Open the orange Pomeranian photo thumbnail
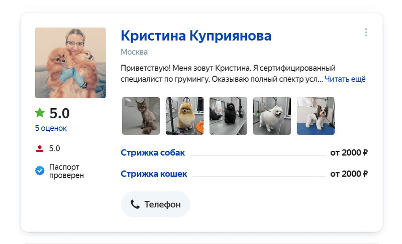Image resolution: width=402 pixels, height=244 pixels. [x=184, y=116]
